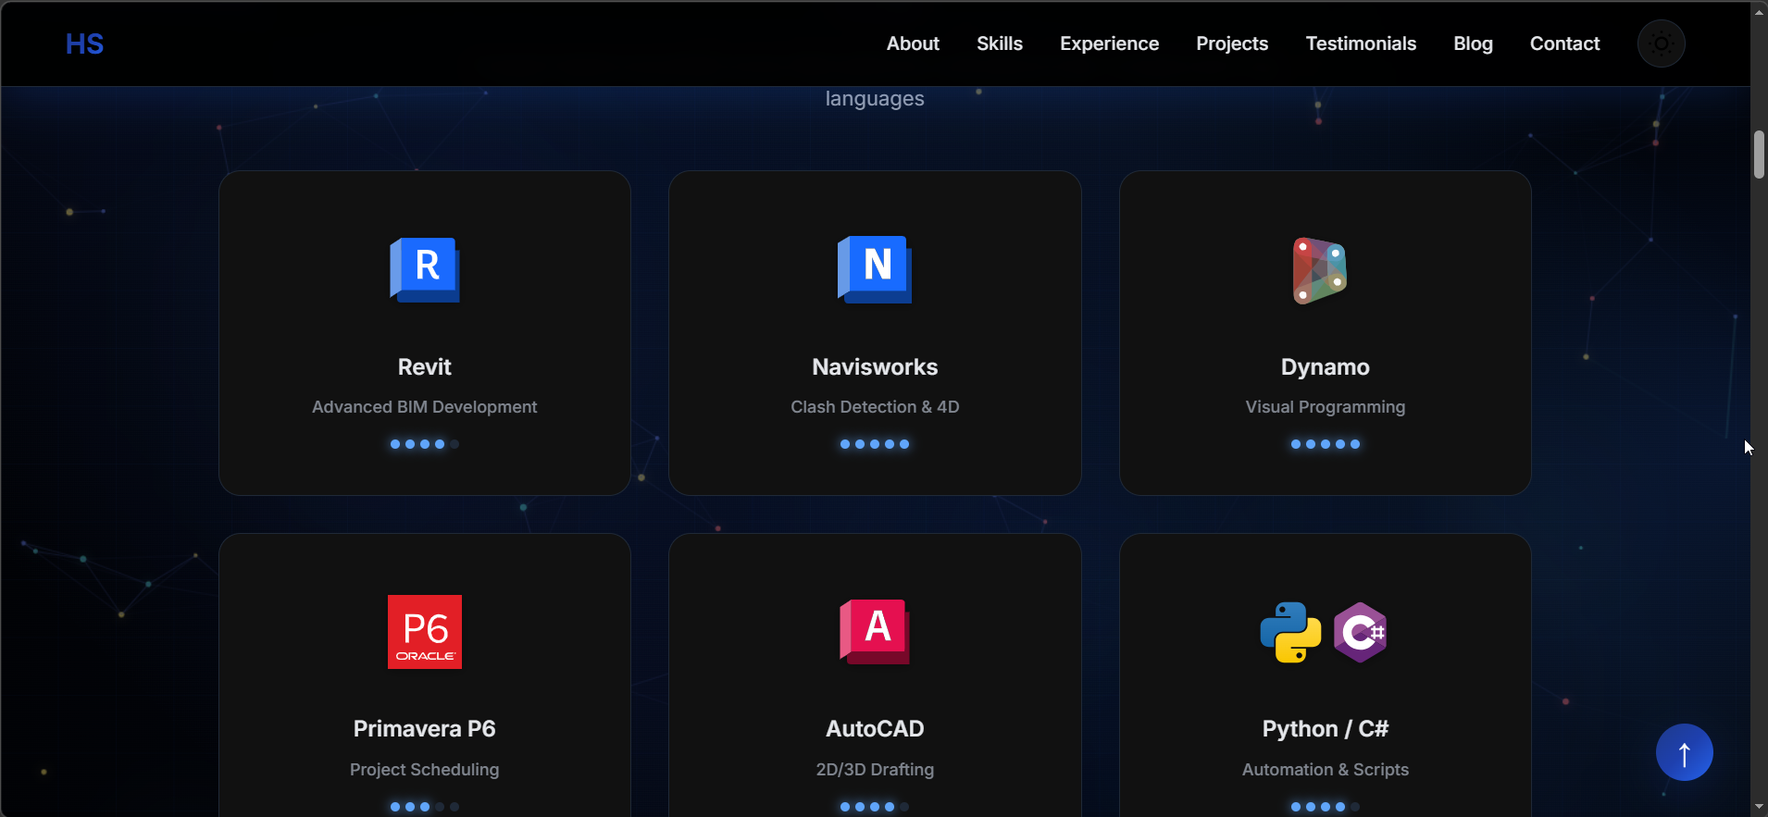The height and width of the screenshot is (817, 1768).
Task: Open the Projects nav link
Action: click(1232, 43)
